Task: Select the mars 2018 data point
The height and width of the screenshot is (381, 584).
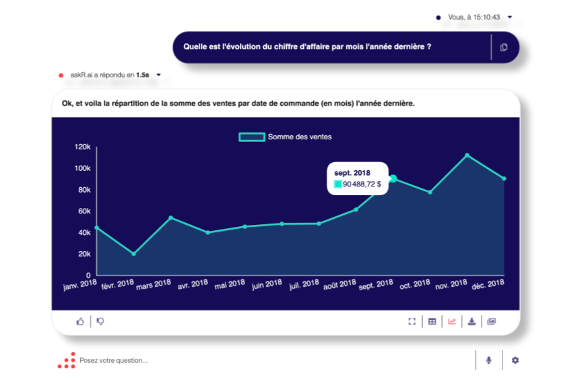Action: coord(170,217)
